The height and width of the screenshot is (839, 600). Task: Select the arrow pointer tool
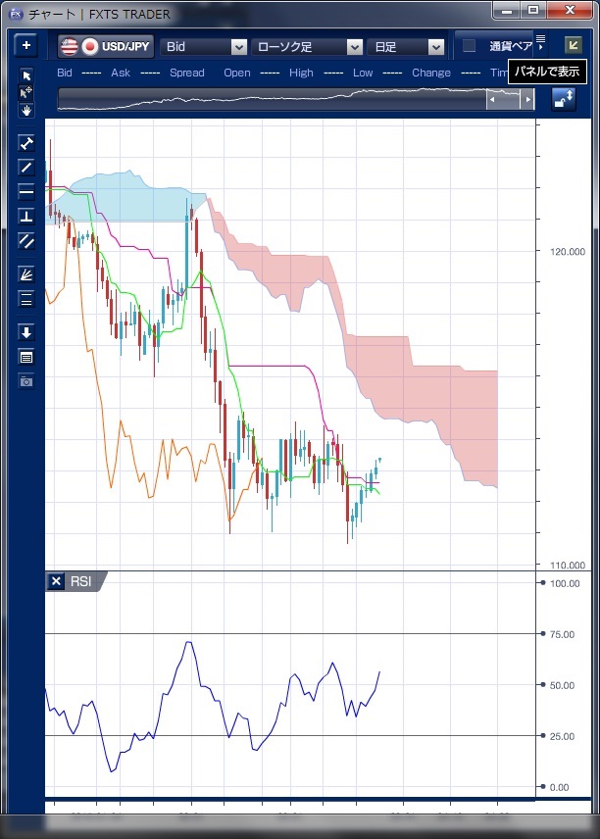(x=26, y=76)
